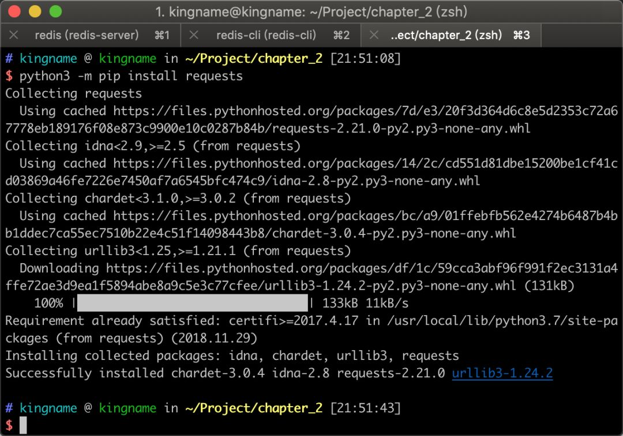
Task: Click the '(131kB)' file size text
Action: pyautogui.click(x=550, y=286)
